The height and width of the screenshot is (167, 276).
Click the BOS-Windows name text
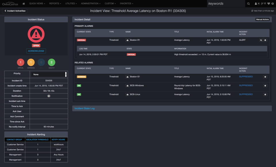click(x=137, y=86)
